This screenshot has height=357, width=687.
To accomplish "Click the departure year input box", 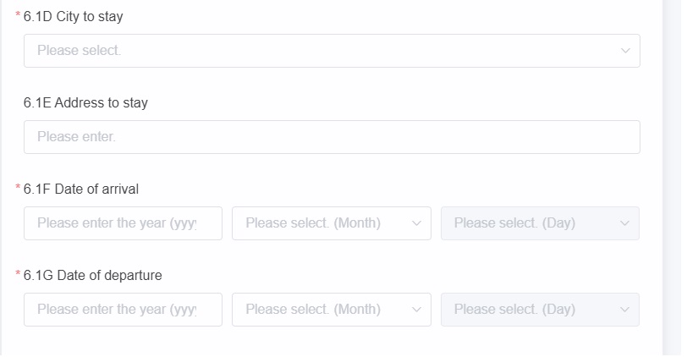I will point(123,310).
